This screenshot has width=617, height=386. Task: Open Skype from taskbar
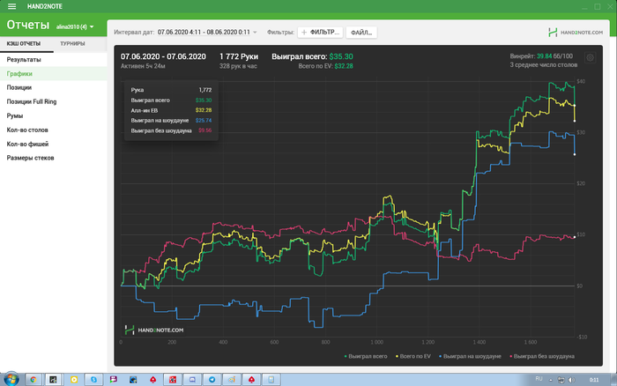coord(93,379)
